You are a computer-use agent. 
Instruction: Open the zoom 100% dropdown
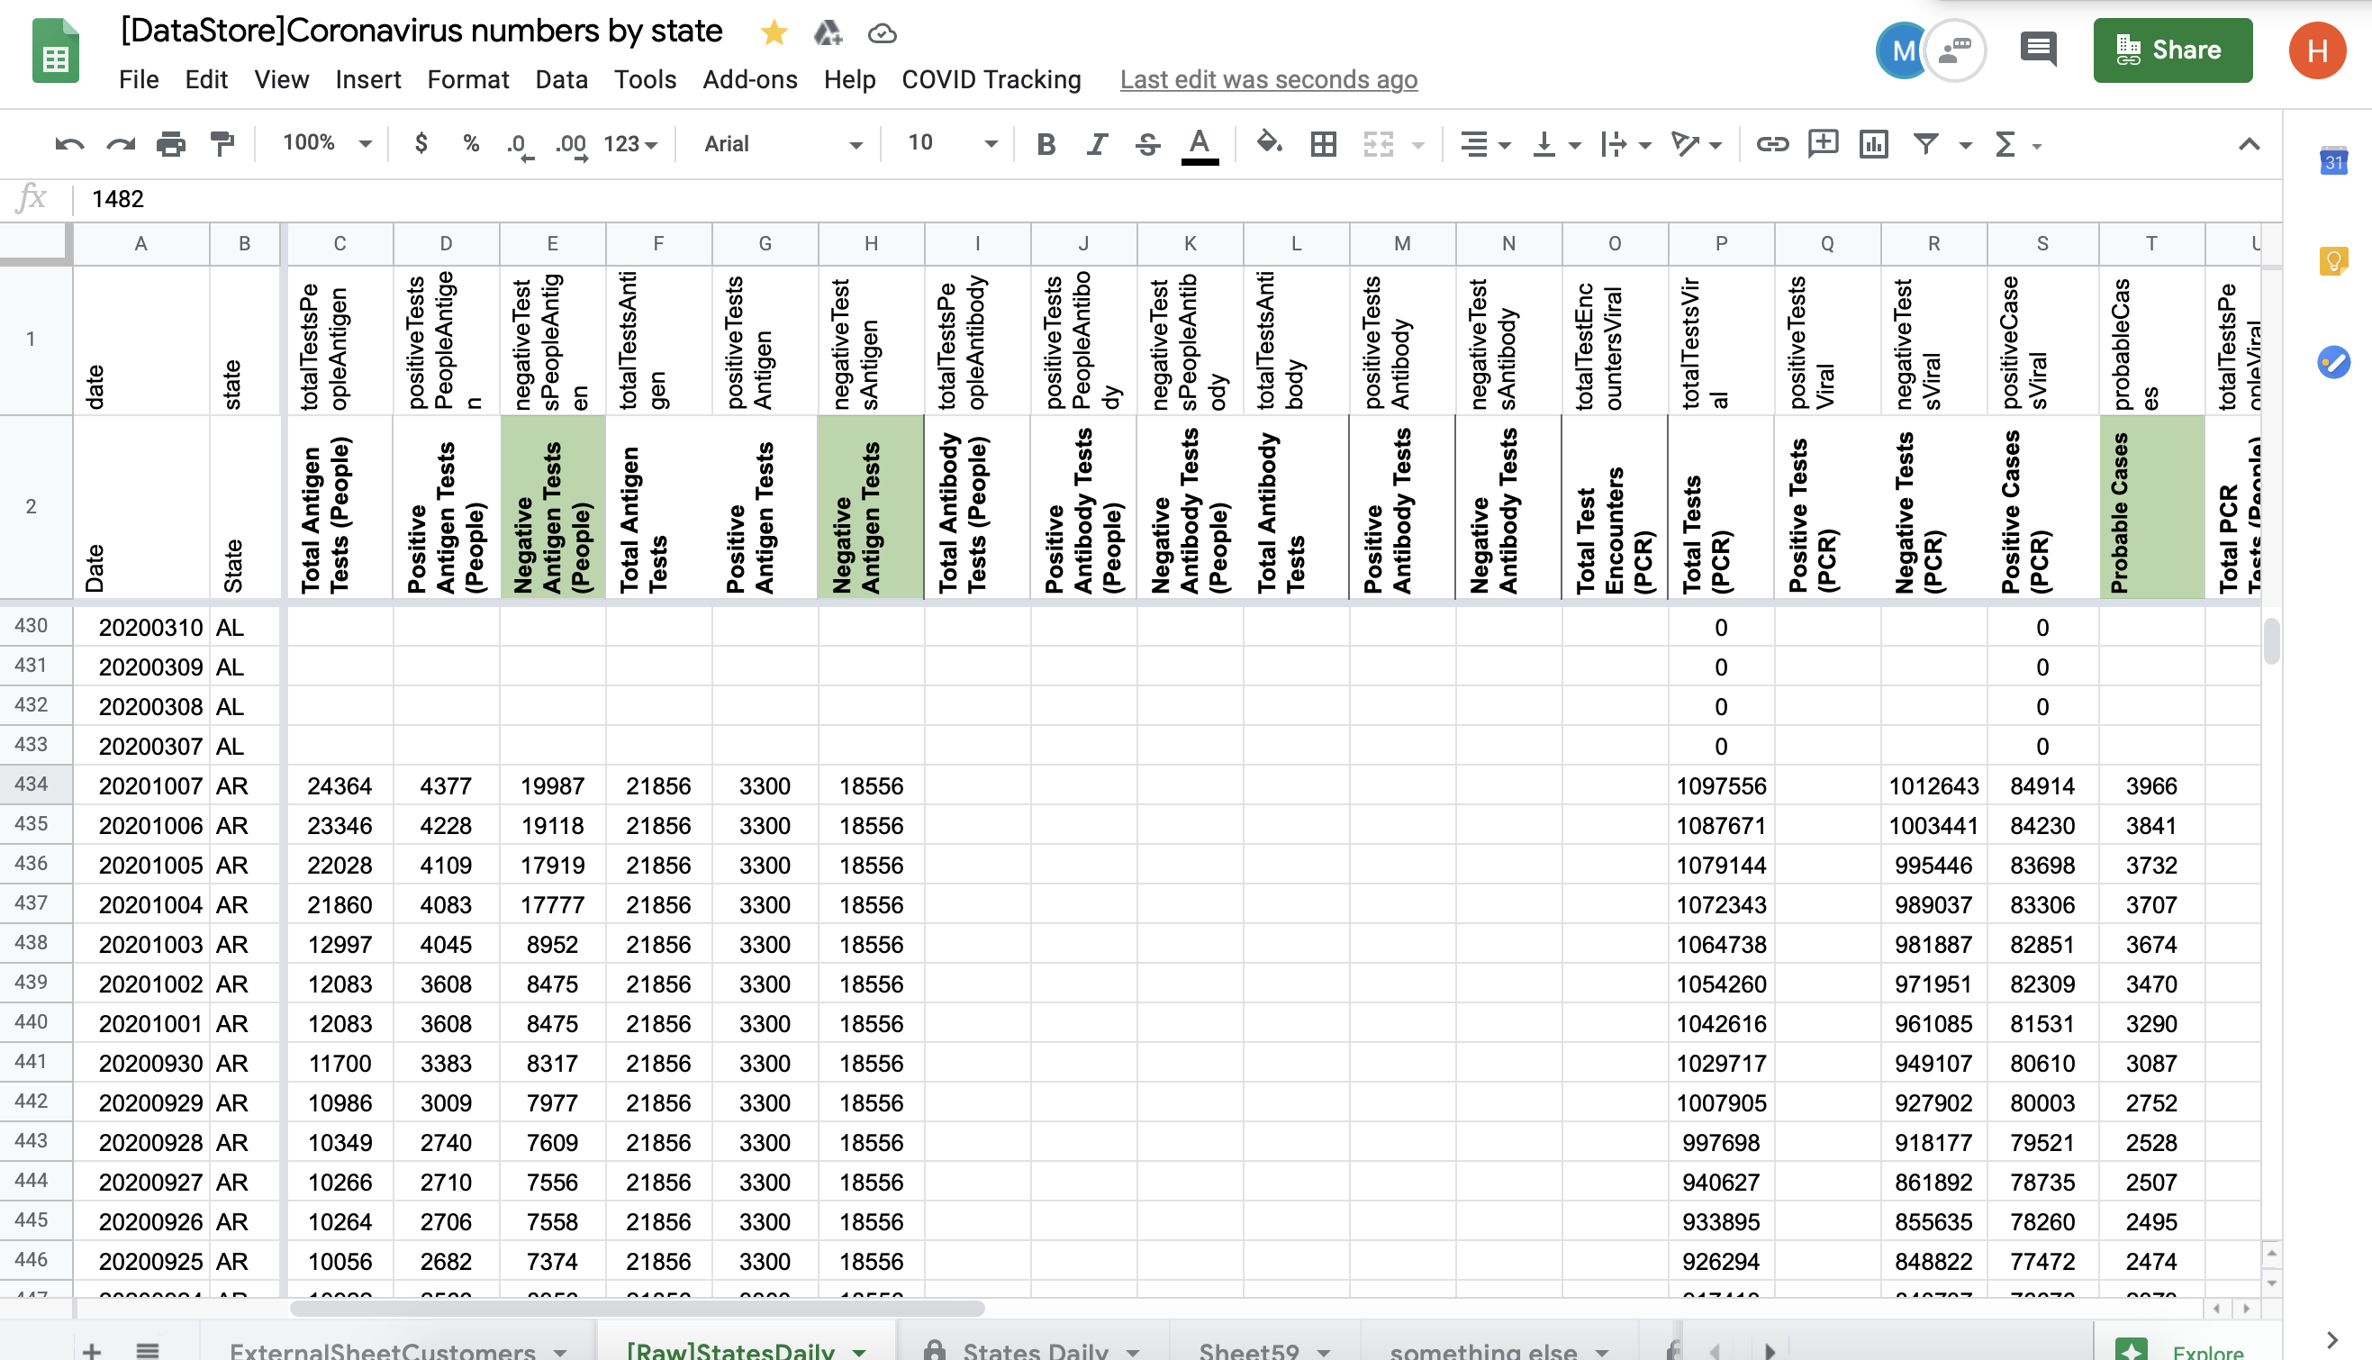click(326, 143)
